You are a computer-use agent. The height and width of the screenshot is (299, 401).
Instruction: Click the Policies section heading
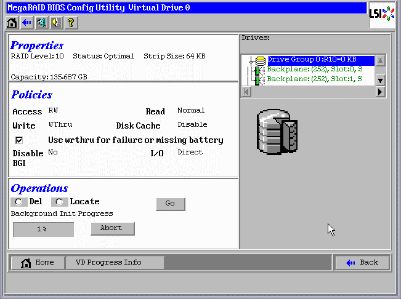pos(31,95)
